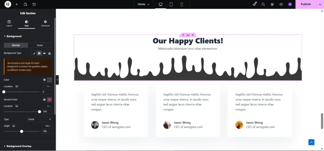Select the Style tab
This screenshot has width=324, height=151.
click(x=26, y=24)
